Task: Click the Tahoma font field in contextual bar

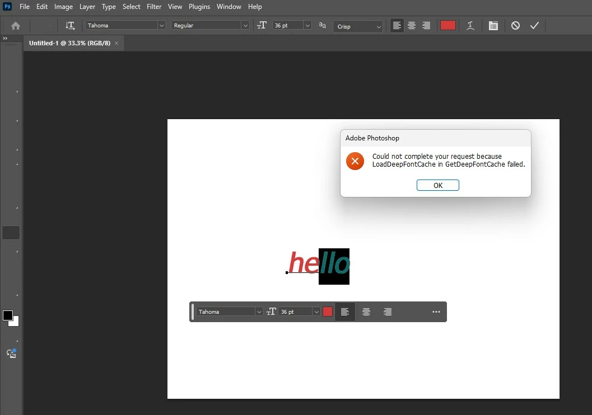Action: (226, 312)
